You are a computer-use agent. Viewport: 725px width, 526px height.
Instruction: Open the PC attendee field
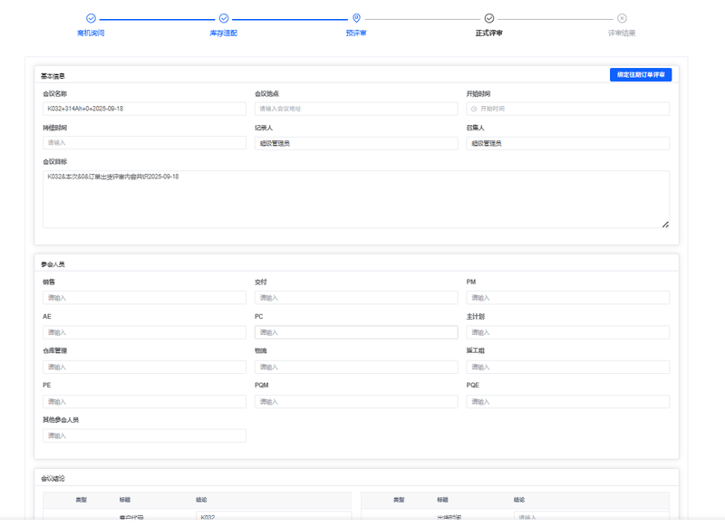pos(356,332)
